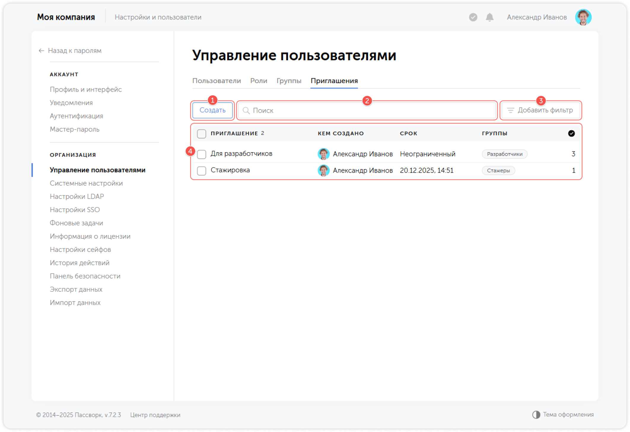Check the Стажировка invitation checkbox
This screenshot has width=630, height=432.
[x=201, y=171]
